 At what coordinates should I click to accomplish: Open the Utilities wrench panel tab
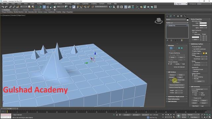[185, 16]
